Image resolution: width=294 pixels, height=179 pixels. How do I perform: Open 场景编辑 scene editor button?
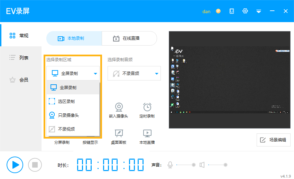pos(273,140)
